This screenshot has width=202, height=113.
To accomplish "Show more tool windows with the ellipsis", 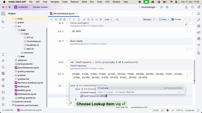I will point(3,28).
